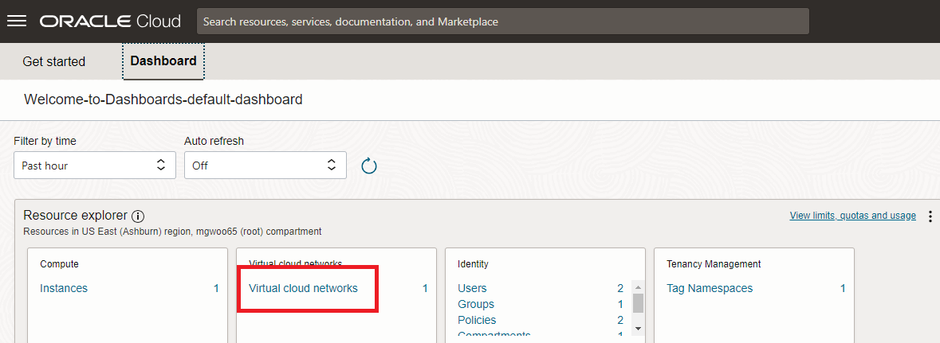The width and height of the screenshot is (940, 343).
Task: Open the Tag Namespaces link
Action: [710, 288]
